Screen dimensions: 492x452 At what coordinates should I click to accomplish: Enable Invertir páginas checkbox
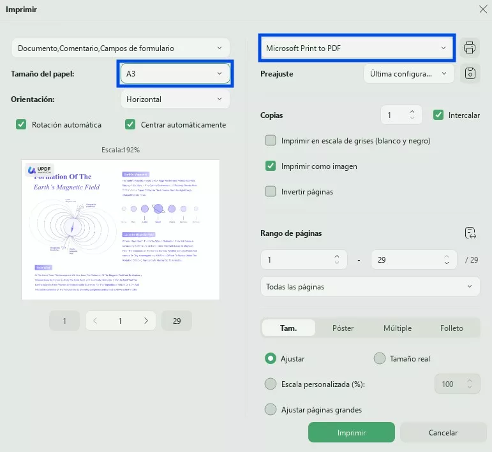[x=271, y=191]
